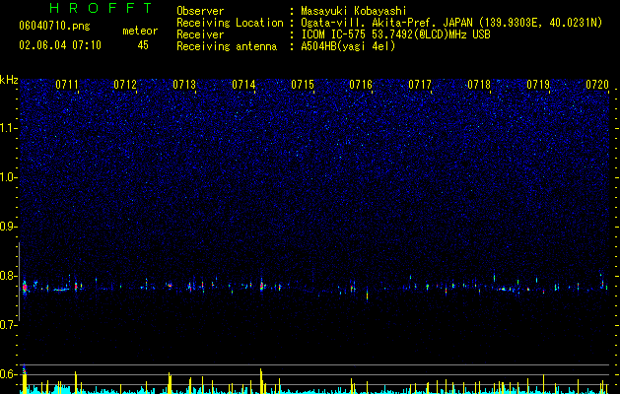Click the 0.9 frequency axis label
The width and height of the screenshot is (620, 394).
[x=9, y=227]
